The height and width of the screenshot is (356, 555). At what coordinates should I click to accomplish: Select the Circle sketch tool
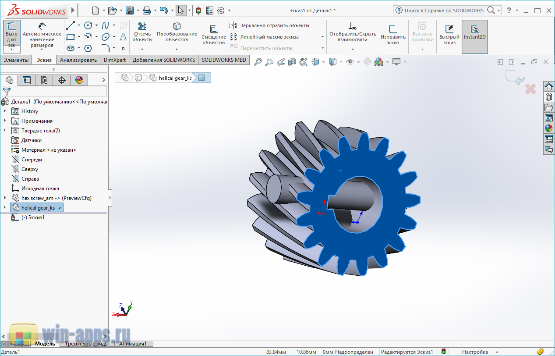pyautogui.click(x=88, y=25)
